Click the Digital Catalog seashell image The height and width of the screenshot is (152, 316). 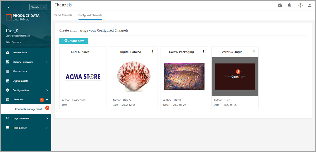pyautogui.click(x=133, y=77)
